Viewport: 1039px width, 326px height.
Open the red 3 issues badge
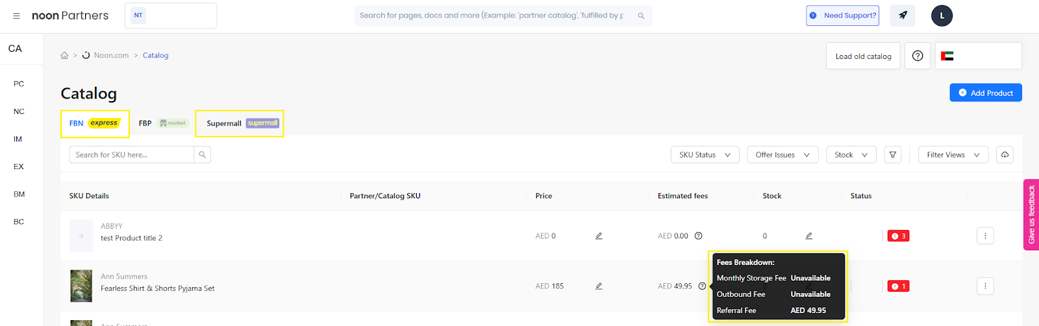[x=899, y=236]
